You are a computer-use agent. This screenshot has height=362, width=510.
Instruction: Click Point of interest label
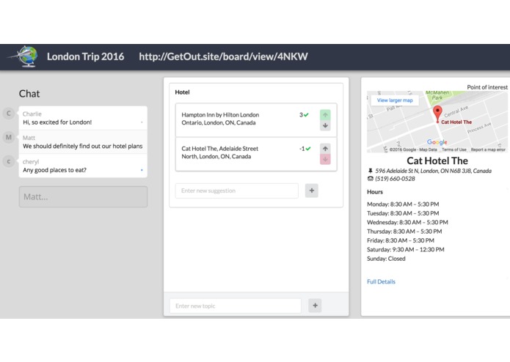[487, 87]
